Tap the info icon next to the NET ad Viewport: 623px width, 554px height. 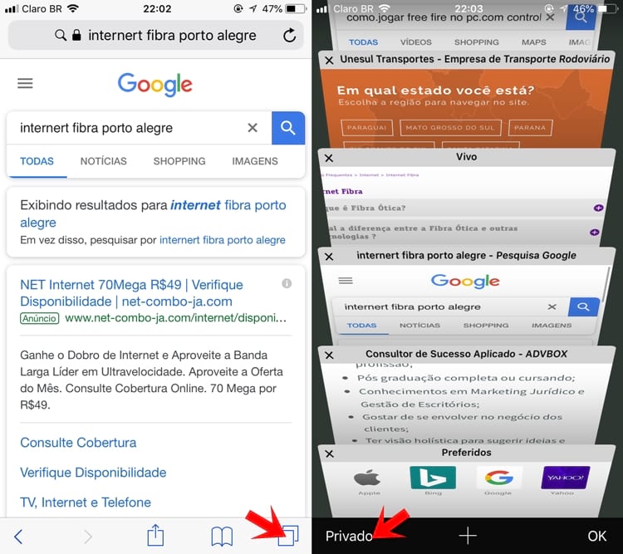tap(287, 283)
